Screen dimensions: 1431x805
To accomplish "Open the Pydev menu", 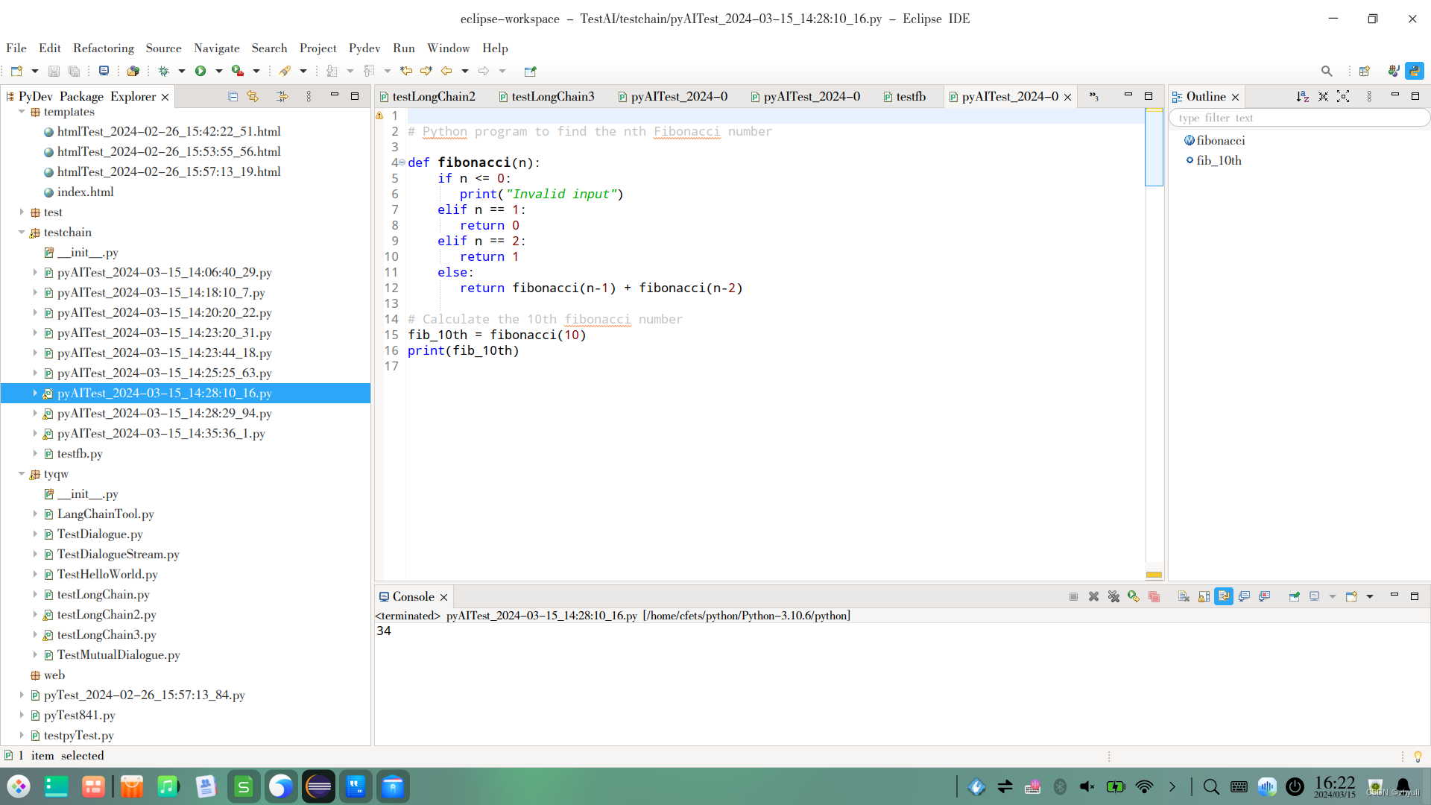I will 364,48.
